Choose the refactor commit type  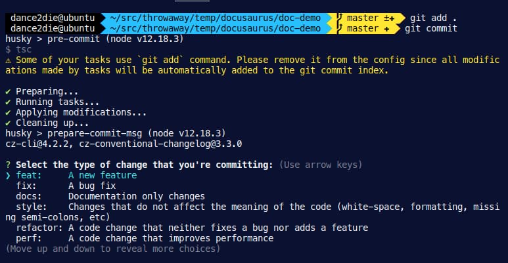[x=37, y=228]
